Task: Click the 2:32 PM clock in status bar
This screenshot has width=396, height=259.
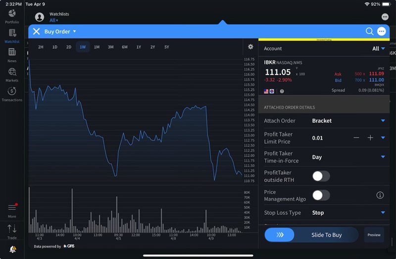Action: 13,4
